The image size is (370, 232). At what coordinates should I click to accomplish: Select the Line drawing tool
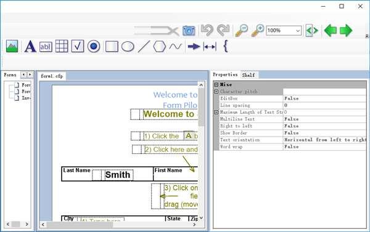(x=144, y=46)
